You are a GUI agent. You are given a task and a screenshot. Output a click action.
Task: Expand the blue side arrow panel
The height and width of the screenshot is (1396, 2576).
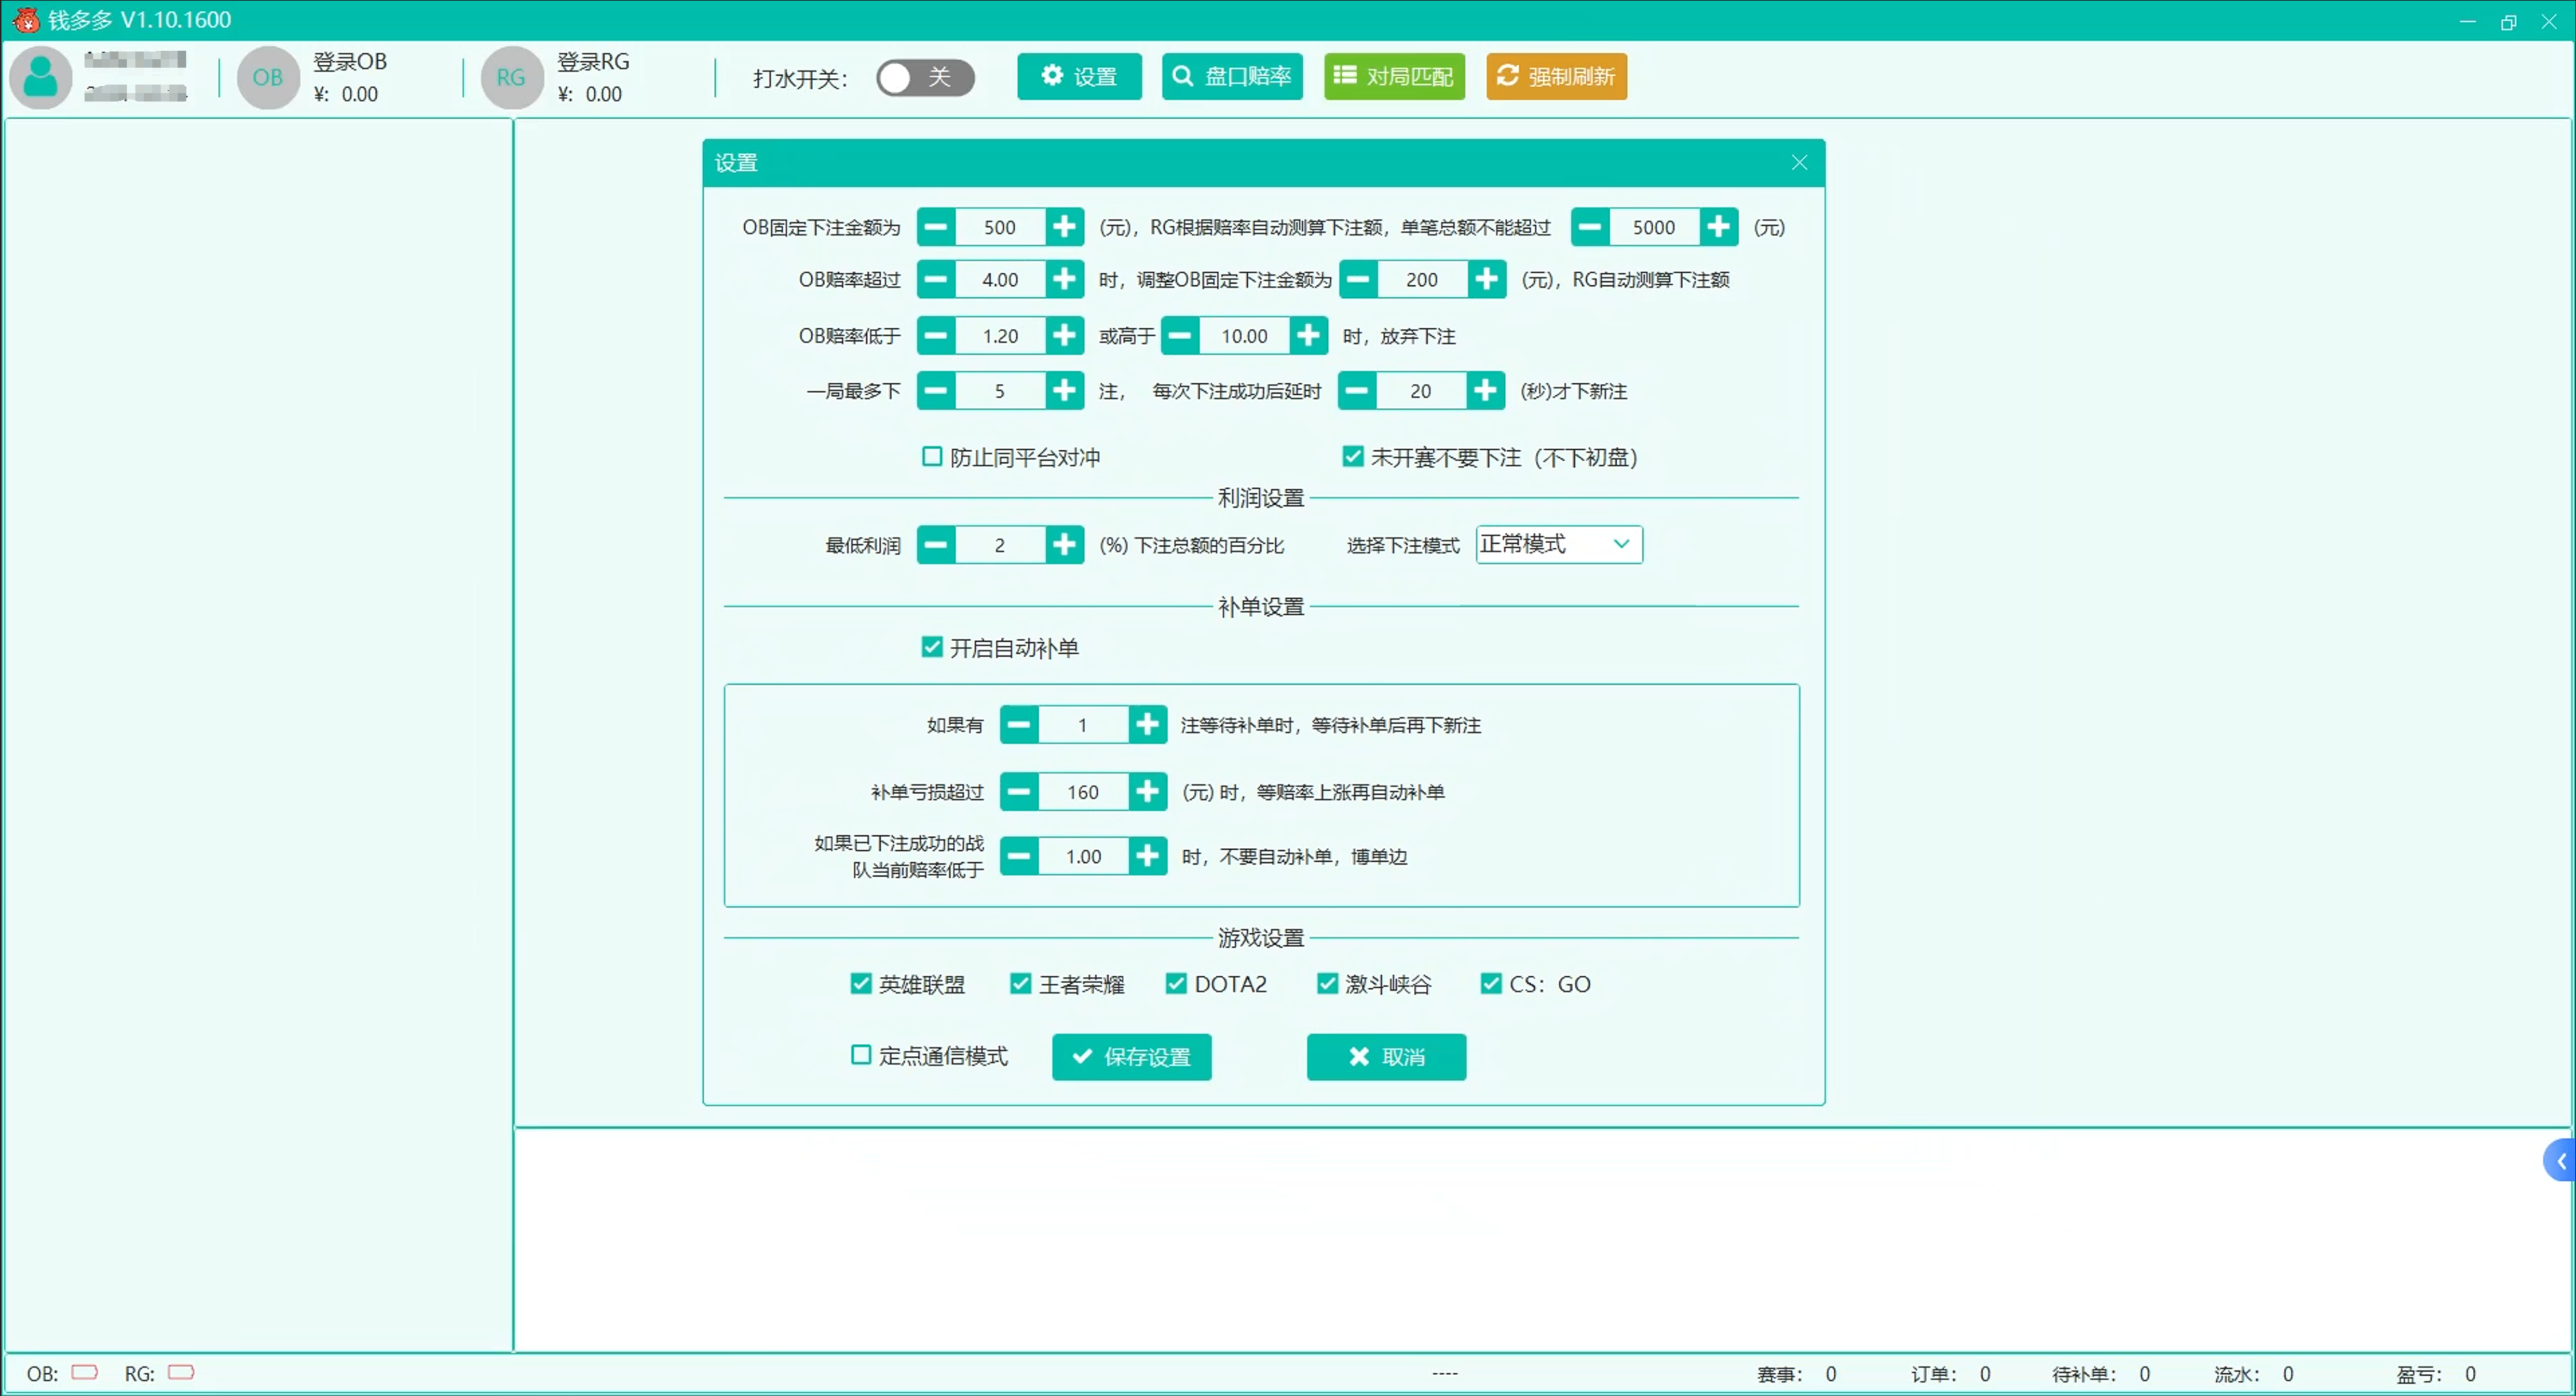pos(2560,1161)
